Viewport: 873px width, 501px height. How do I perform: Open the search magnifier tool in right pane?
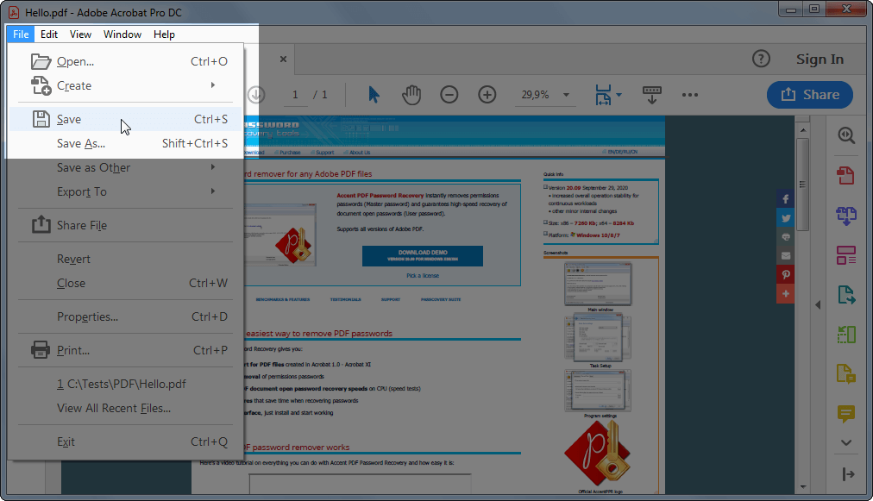[846, 135]
